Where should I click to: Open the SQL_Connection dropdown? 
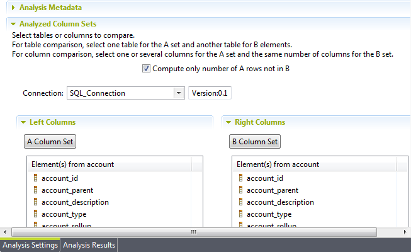pyautogui.click(x=177, y=93)
